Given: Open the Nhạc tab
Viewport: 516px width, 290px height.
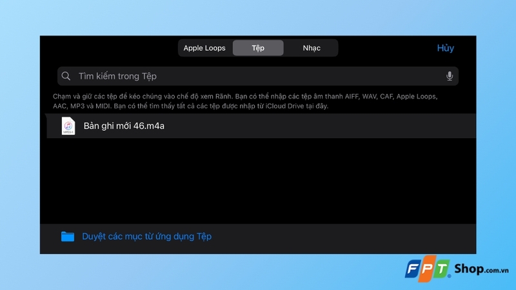Looking at the screenshot, I should (x=312, y=48).
